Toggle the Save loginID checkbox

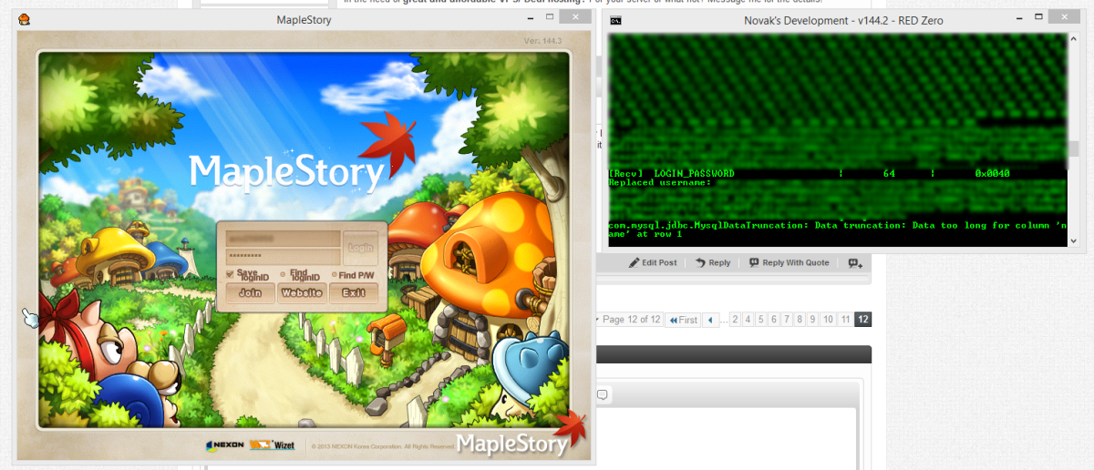coord(231,274)
